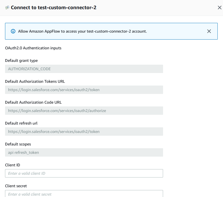
Task: Select the Default Authorization Tokens URL field
Action: click(x=84, y=90)
